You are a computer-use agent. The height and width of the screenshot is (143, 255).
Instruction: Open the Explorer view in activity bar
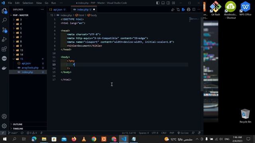coord(4,11)
